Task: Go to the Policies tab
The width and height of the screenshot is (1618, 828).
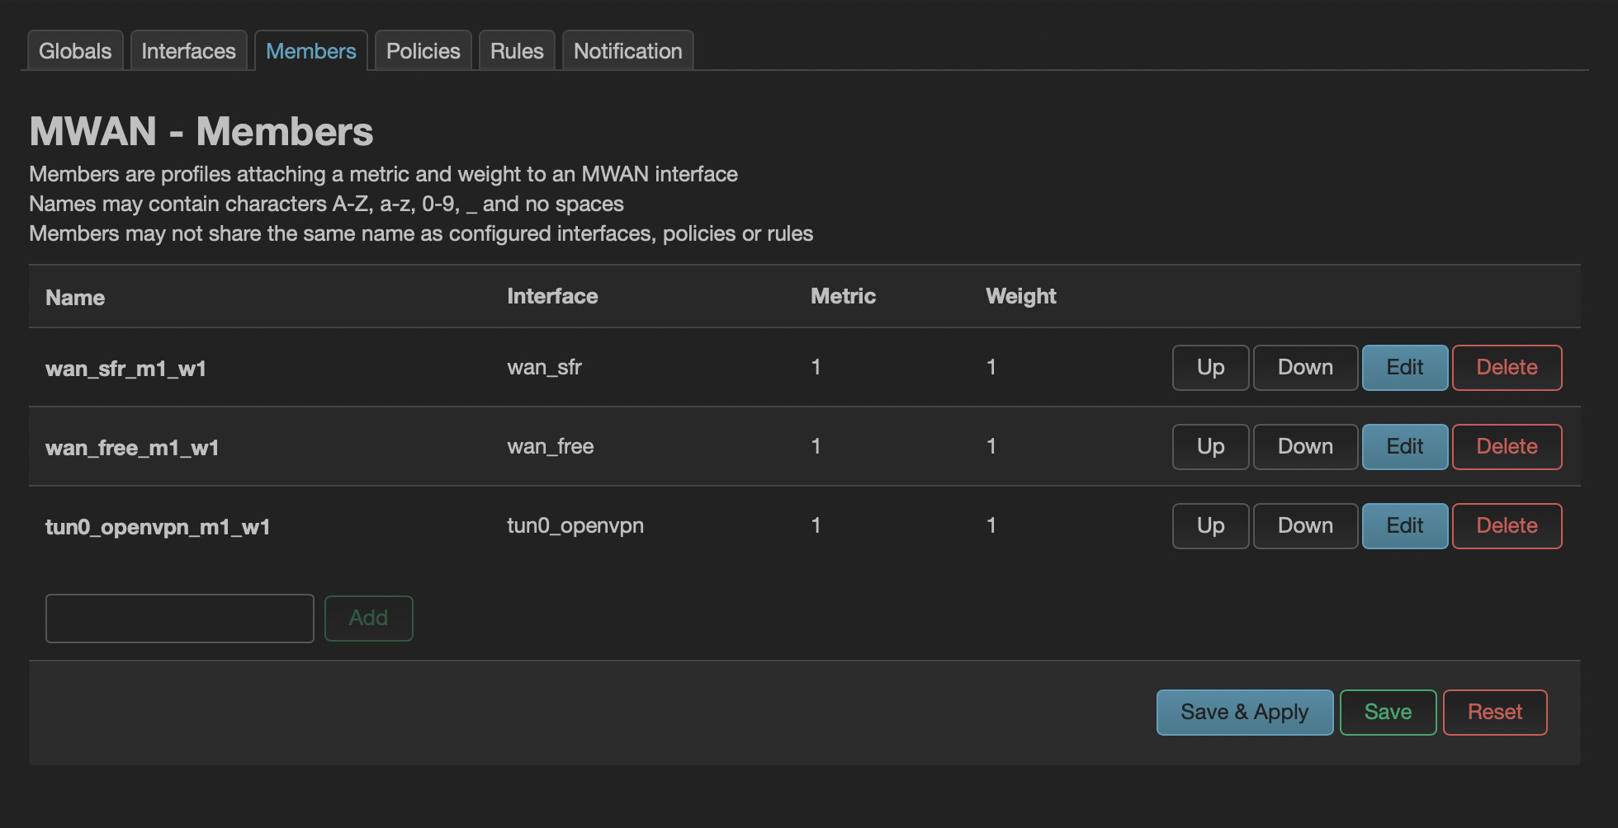Action: 423,51
